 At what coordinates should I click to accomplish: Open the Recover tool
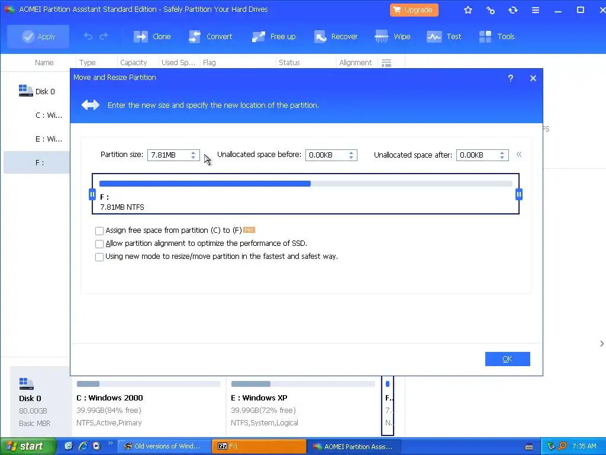[x=336, y=36]
